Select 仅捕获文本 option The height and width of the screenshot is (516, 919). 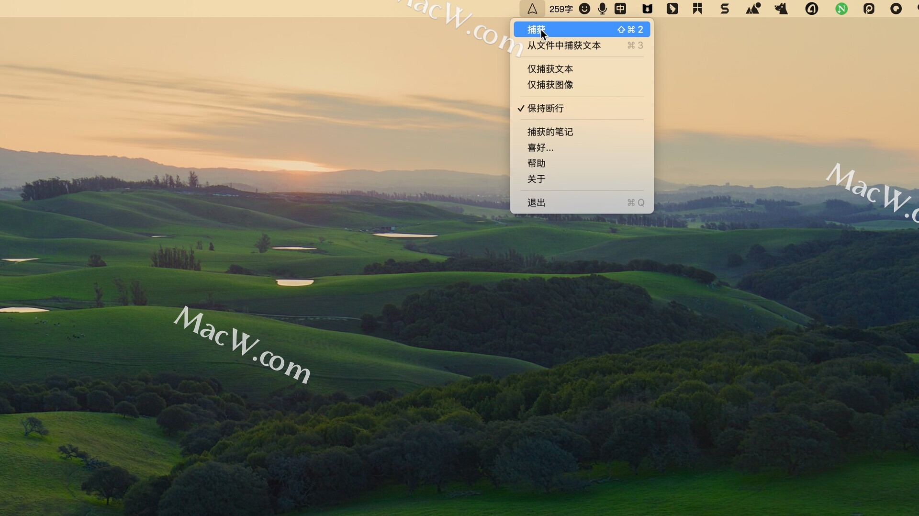coord(582,69)
